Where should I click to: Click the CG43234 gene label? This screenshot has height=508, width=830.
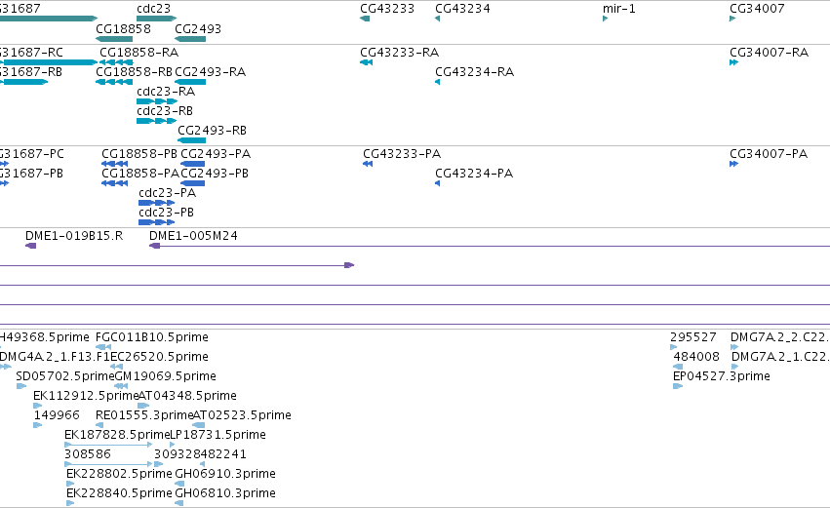(462, 9)
